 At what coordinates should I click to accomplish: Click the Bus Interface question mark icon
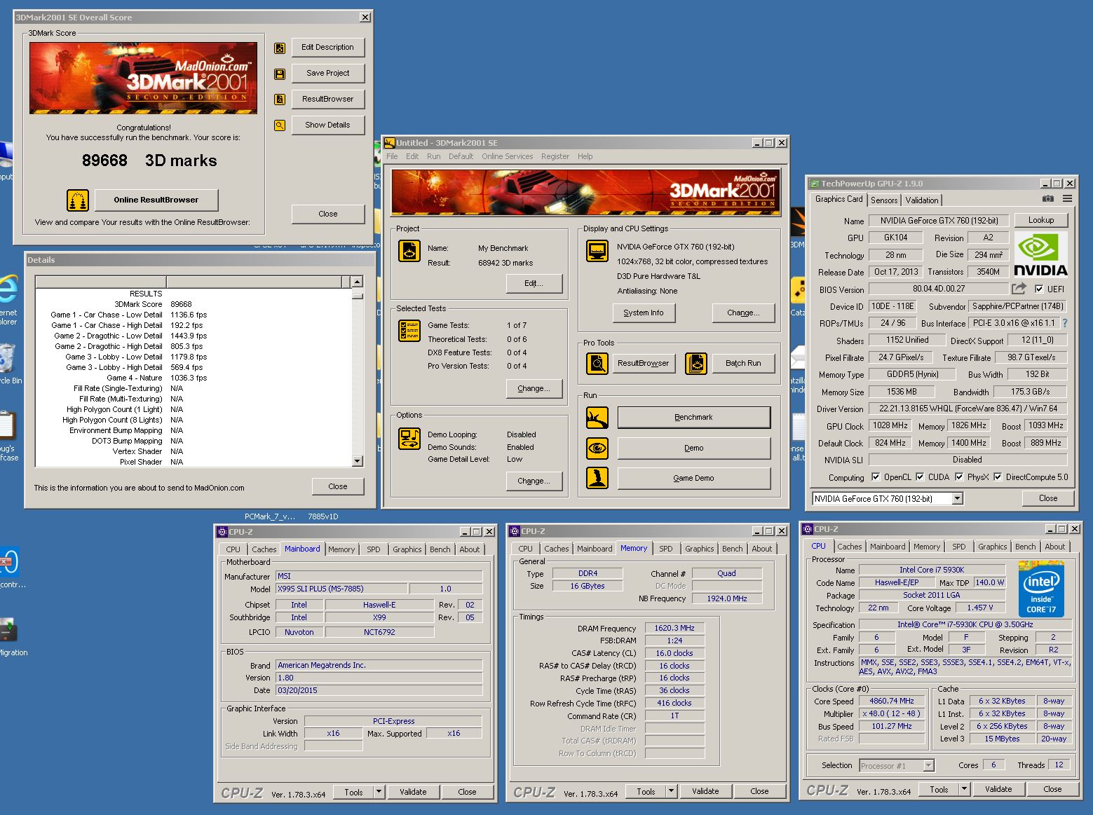coord(1065,323)
